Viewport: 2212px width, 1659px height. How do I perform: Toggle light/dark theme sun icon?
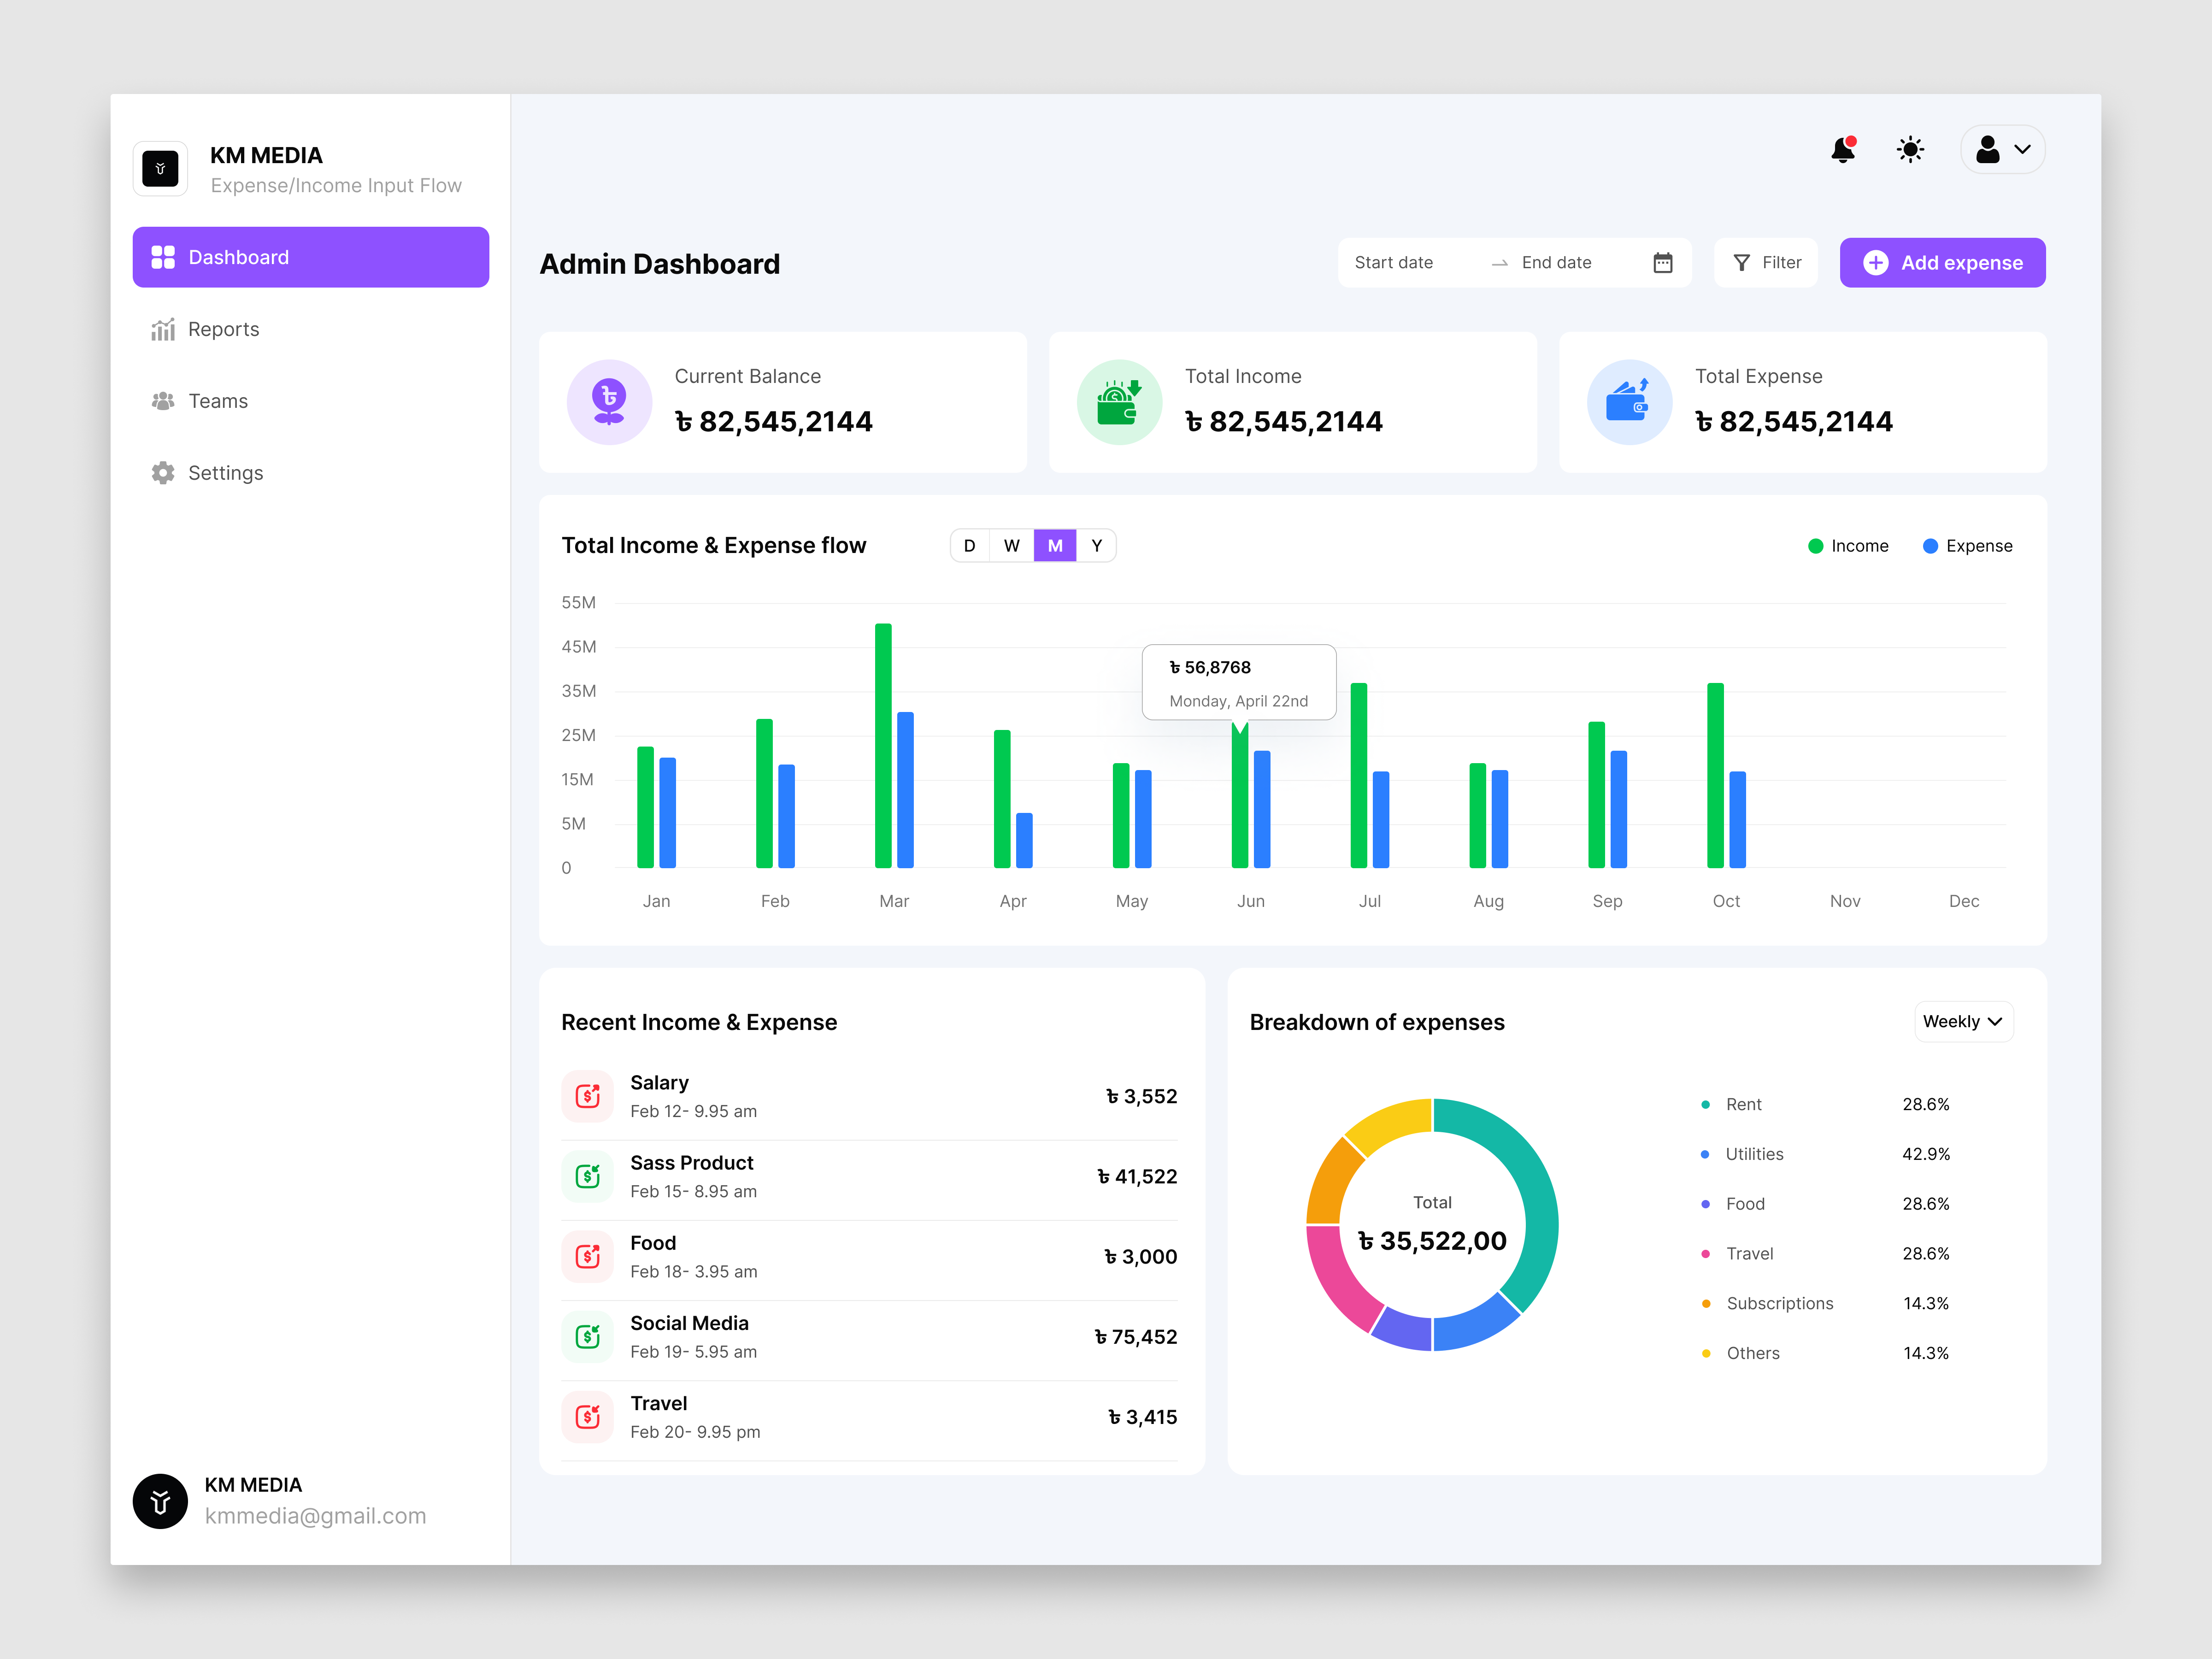(x=1910, y=150)
